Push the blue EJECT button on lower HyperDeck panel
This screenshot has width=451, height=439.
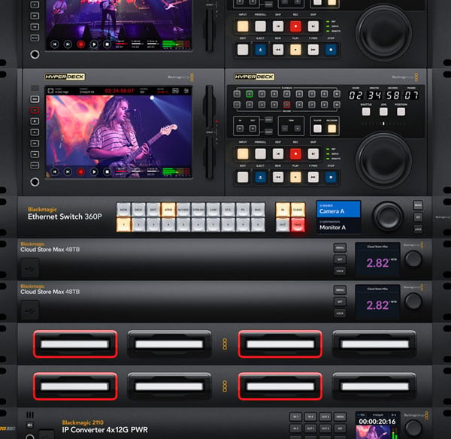(x=260, y=177)
